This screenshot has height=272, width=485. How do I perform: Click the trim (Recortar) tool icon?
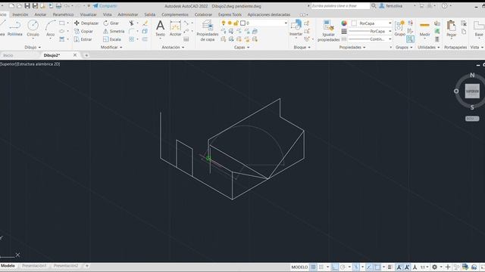[131, 23]
